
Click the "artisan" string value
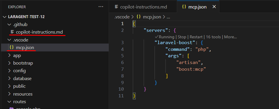click(x=189, y=63)
